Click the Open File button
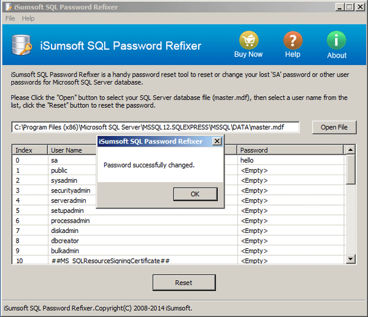The width and height of the screenshot is (368, 317). pyautogui.click(x=334, y=127)
